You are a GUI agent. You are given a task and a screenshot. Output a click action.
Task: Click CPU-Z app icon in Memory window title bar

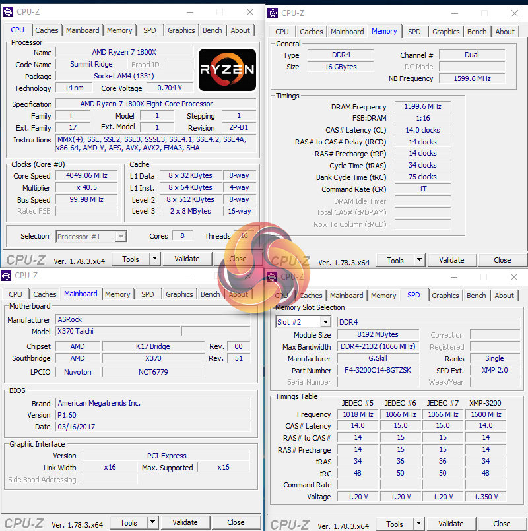point(273,13)
